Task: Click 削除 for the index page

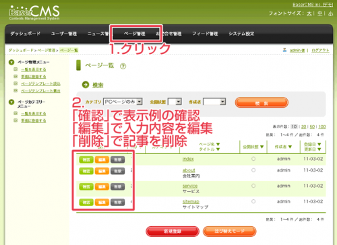Action: [x=118, y=160]
